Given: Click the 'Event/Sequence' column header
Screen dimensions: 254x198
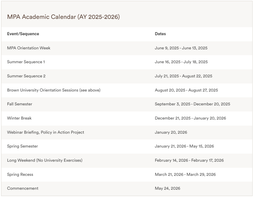Looking at the screenshot, I should [23, 34].
